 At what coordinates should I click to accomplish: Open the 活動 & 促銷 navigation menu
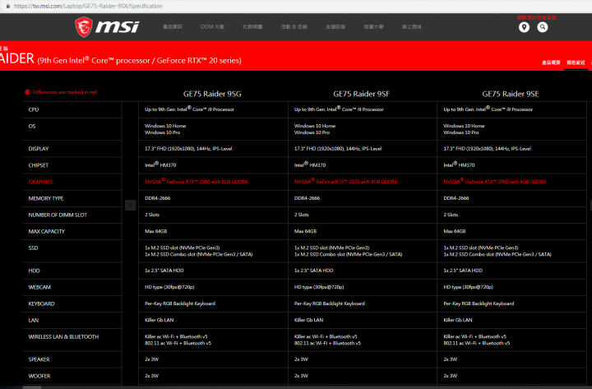point(294,27)
